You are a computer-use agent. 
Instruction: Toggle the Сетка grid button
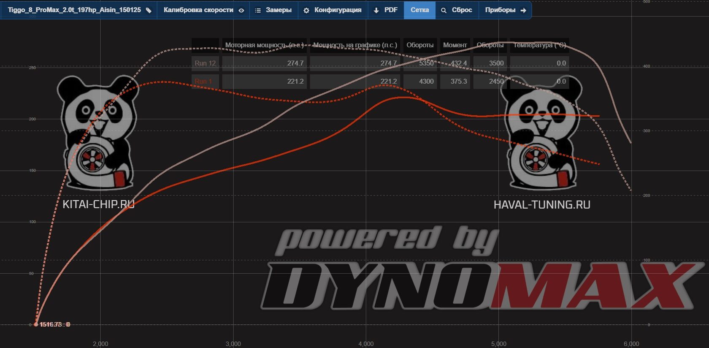(x=419, y=10)
